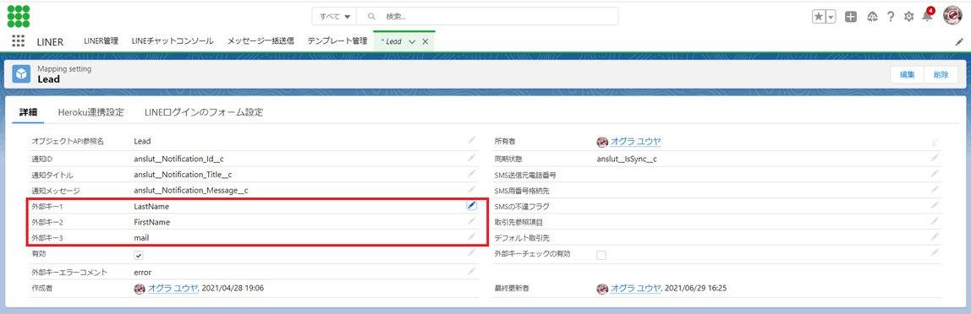
Task: Edit the 外部キー1 field pencil
Action: (472, 206)
